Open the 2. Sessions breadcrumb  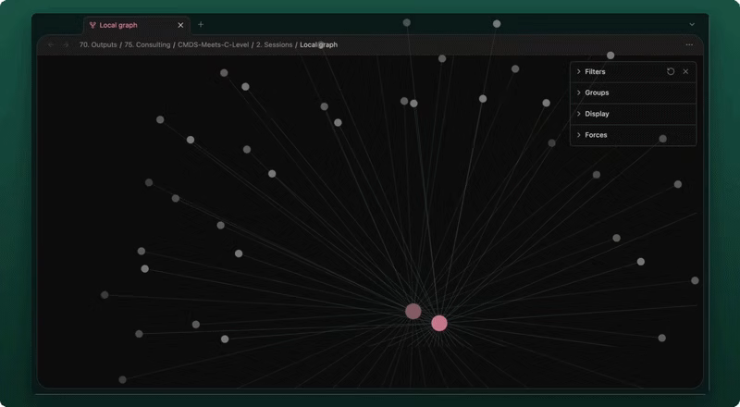tap(274, 44)
